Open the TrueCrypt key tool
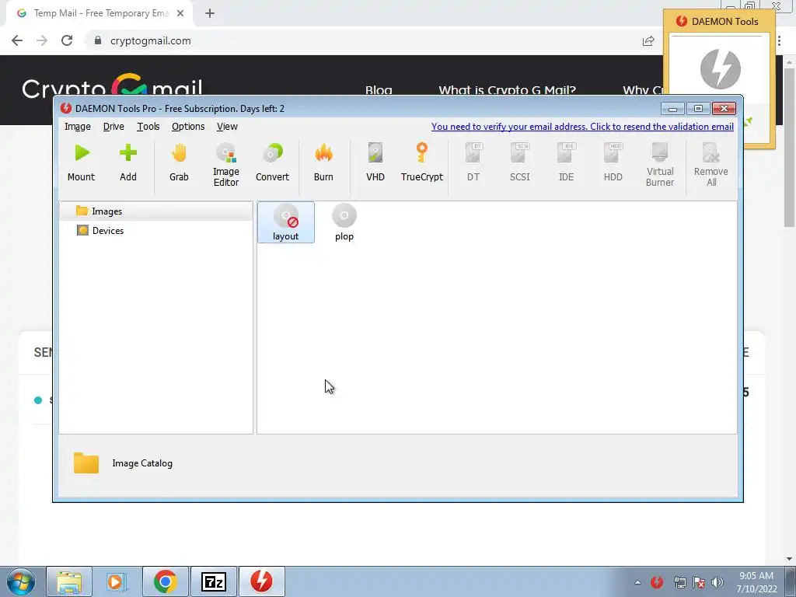796x597 pixels. point(422,162)
